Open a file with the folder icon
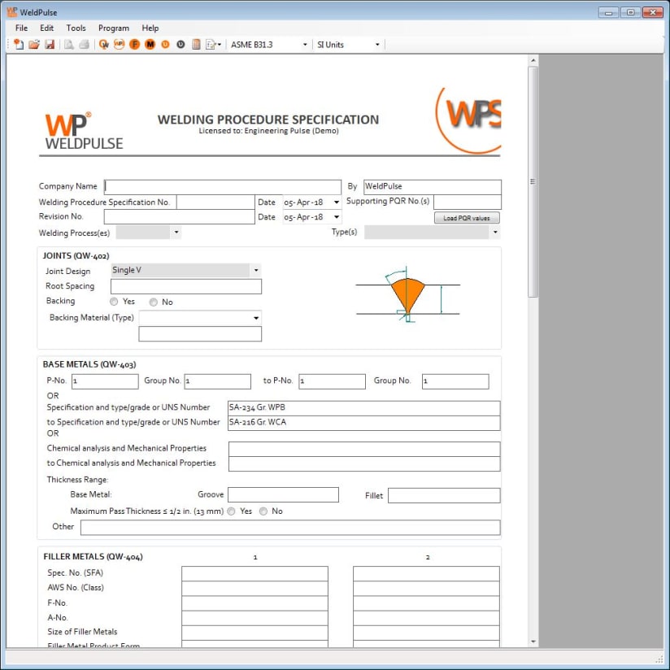670x670 pixels. 34,45
